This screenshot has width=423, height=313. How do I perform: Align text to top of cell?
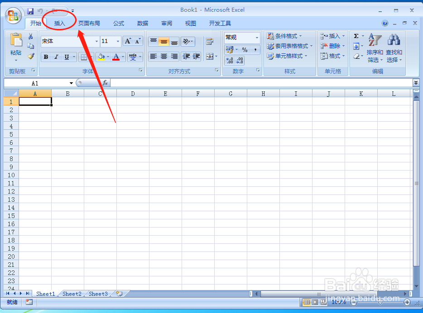click(154, 42)
